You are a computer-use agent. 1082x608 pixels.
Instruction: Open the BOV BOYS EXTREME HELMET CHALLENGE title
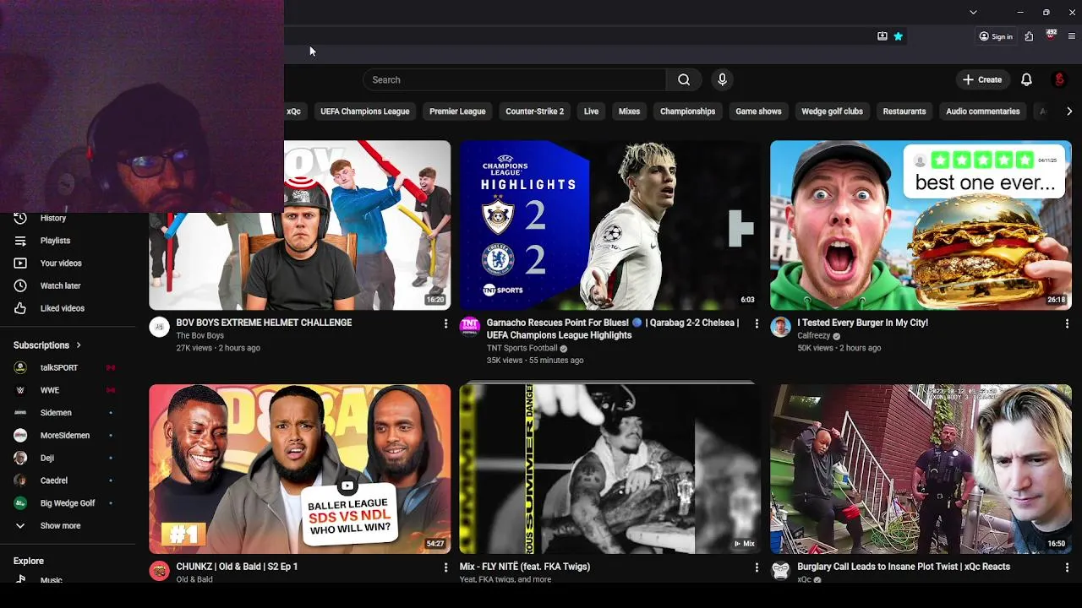point(264,323)
